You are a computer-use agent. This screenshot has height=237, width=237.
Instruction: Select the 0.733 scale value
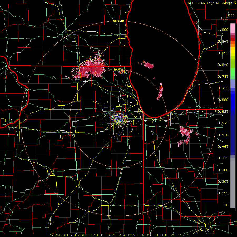[x=223, y=88]
